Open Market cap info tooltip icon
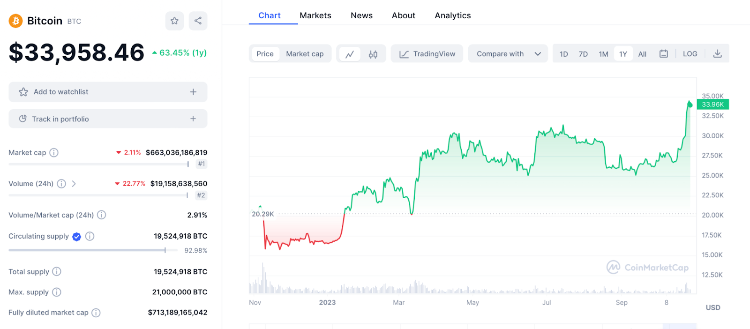Viewport: 750px width, 329px height. point(54,152)
